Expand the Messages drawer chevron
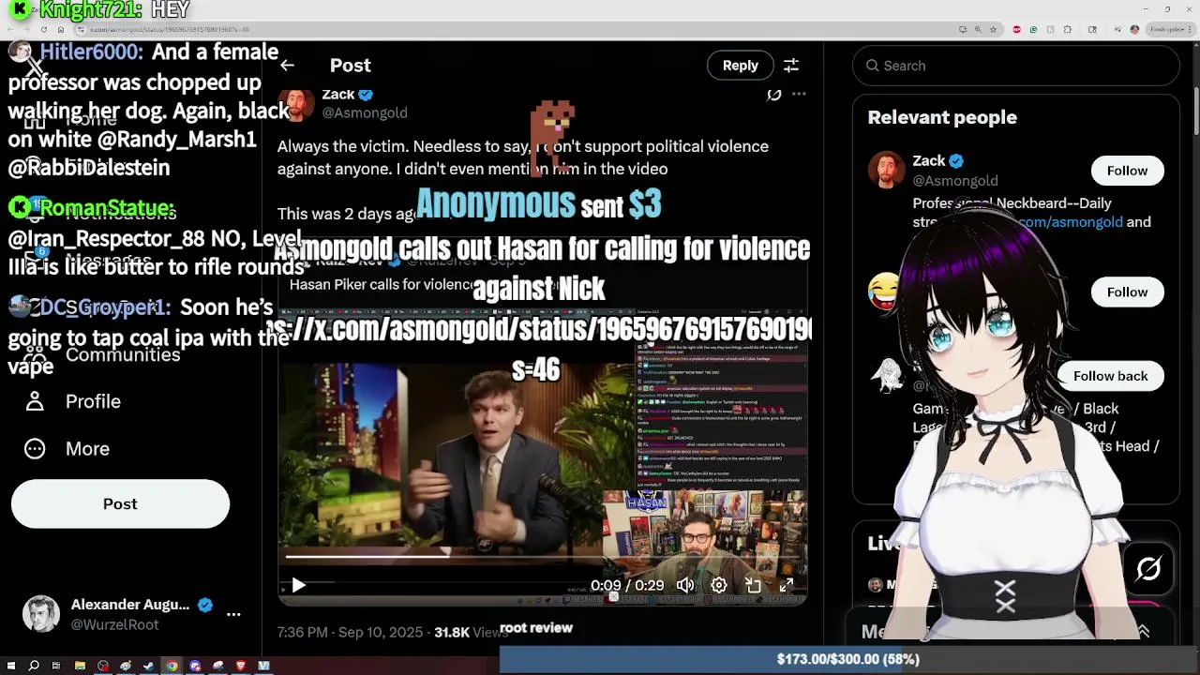The image size is (1200, 675). coord(1144,632)
